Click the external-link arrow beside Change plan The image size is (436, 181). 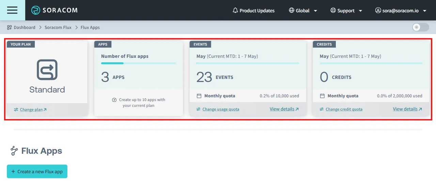click(x=45, y=110)
